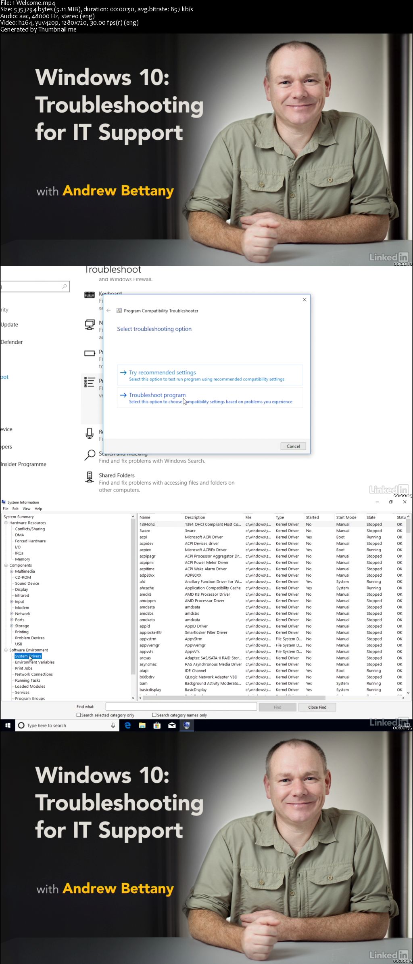Enable Search selected category only
Image resolution: width=413 pixels, height=964 pixels.
pyautogui.click(x=79, y=715)
